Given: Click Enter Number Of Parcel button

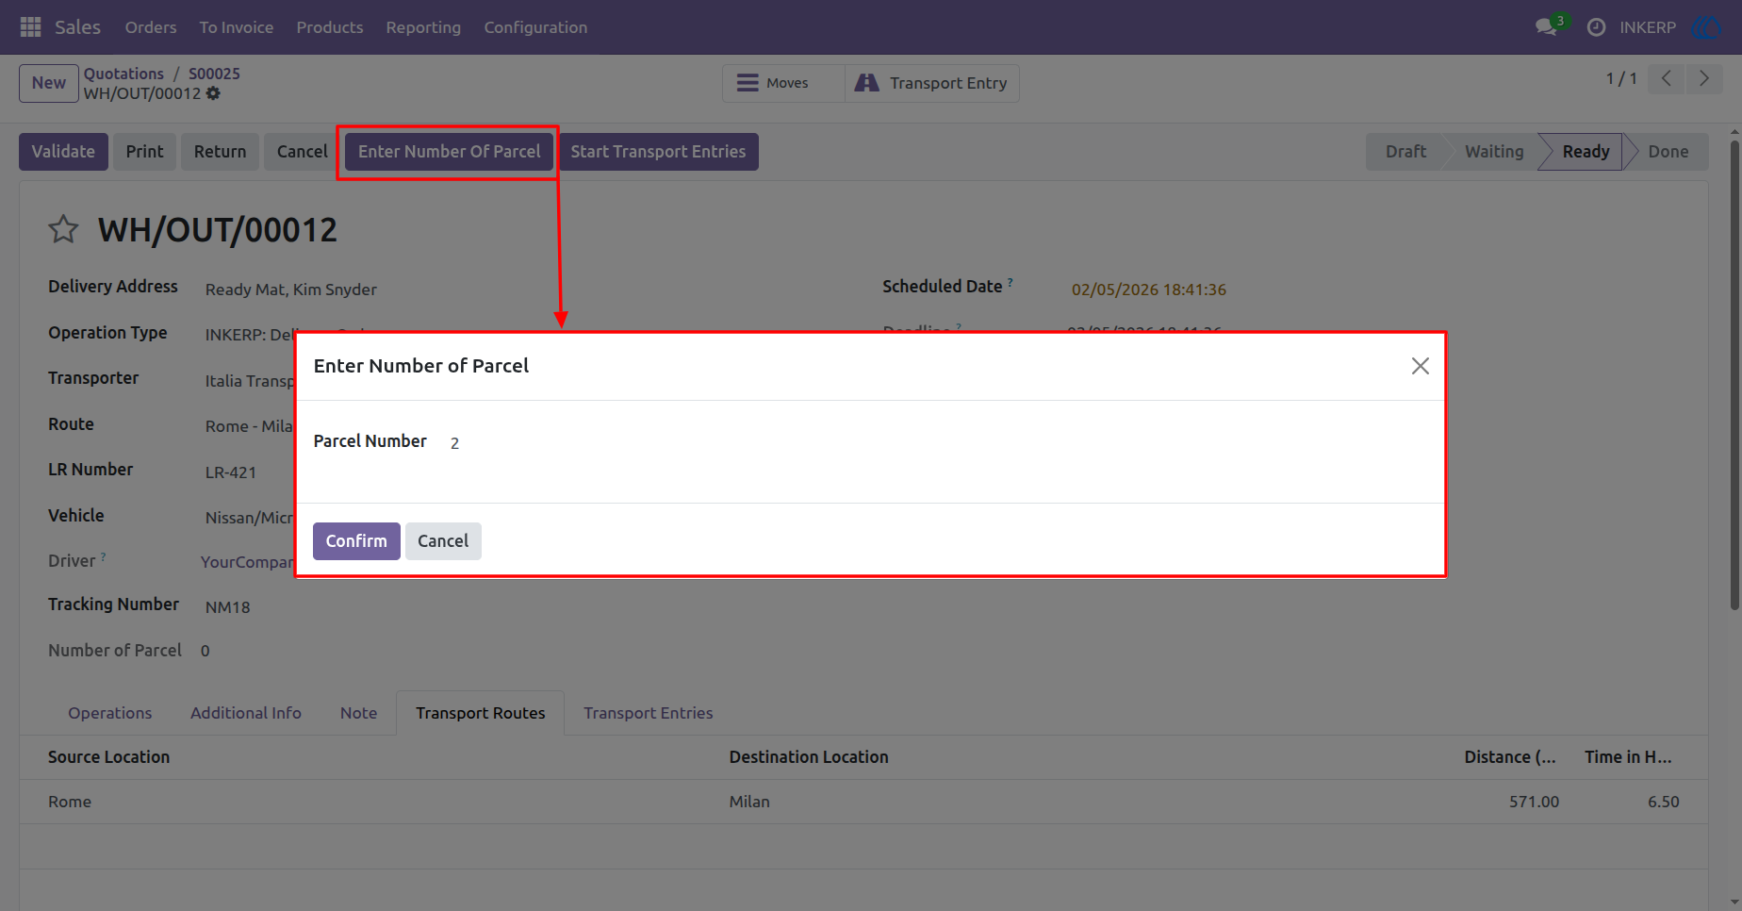Looking at the screenshot, I should pyautogui.click(x=449, y=152).
